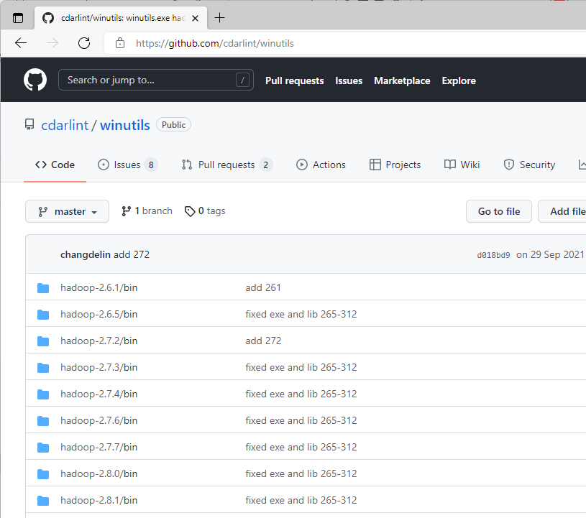Click the hadoop-2.6.5/bin folder icon
Screen dimensions: 586x518
pyautogui.click(x=43, y=315)
